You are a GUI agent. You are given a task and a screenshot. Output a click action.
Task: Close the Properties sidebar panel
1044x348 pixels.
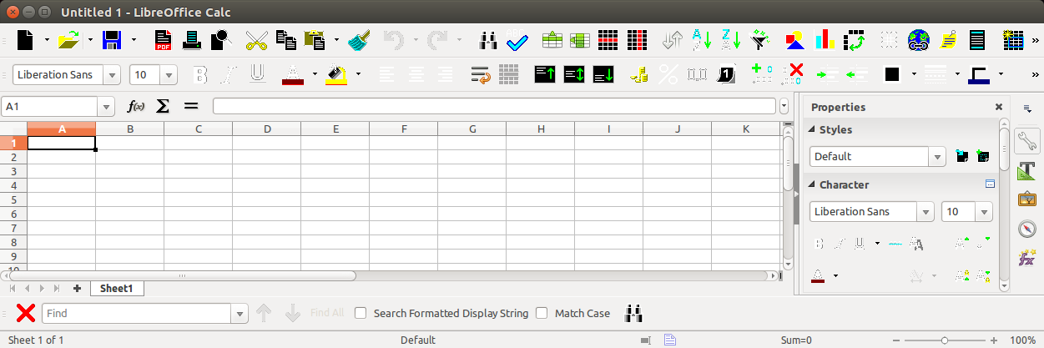[999, 107]
